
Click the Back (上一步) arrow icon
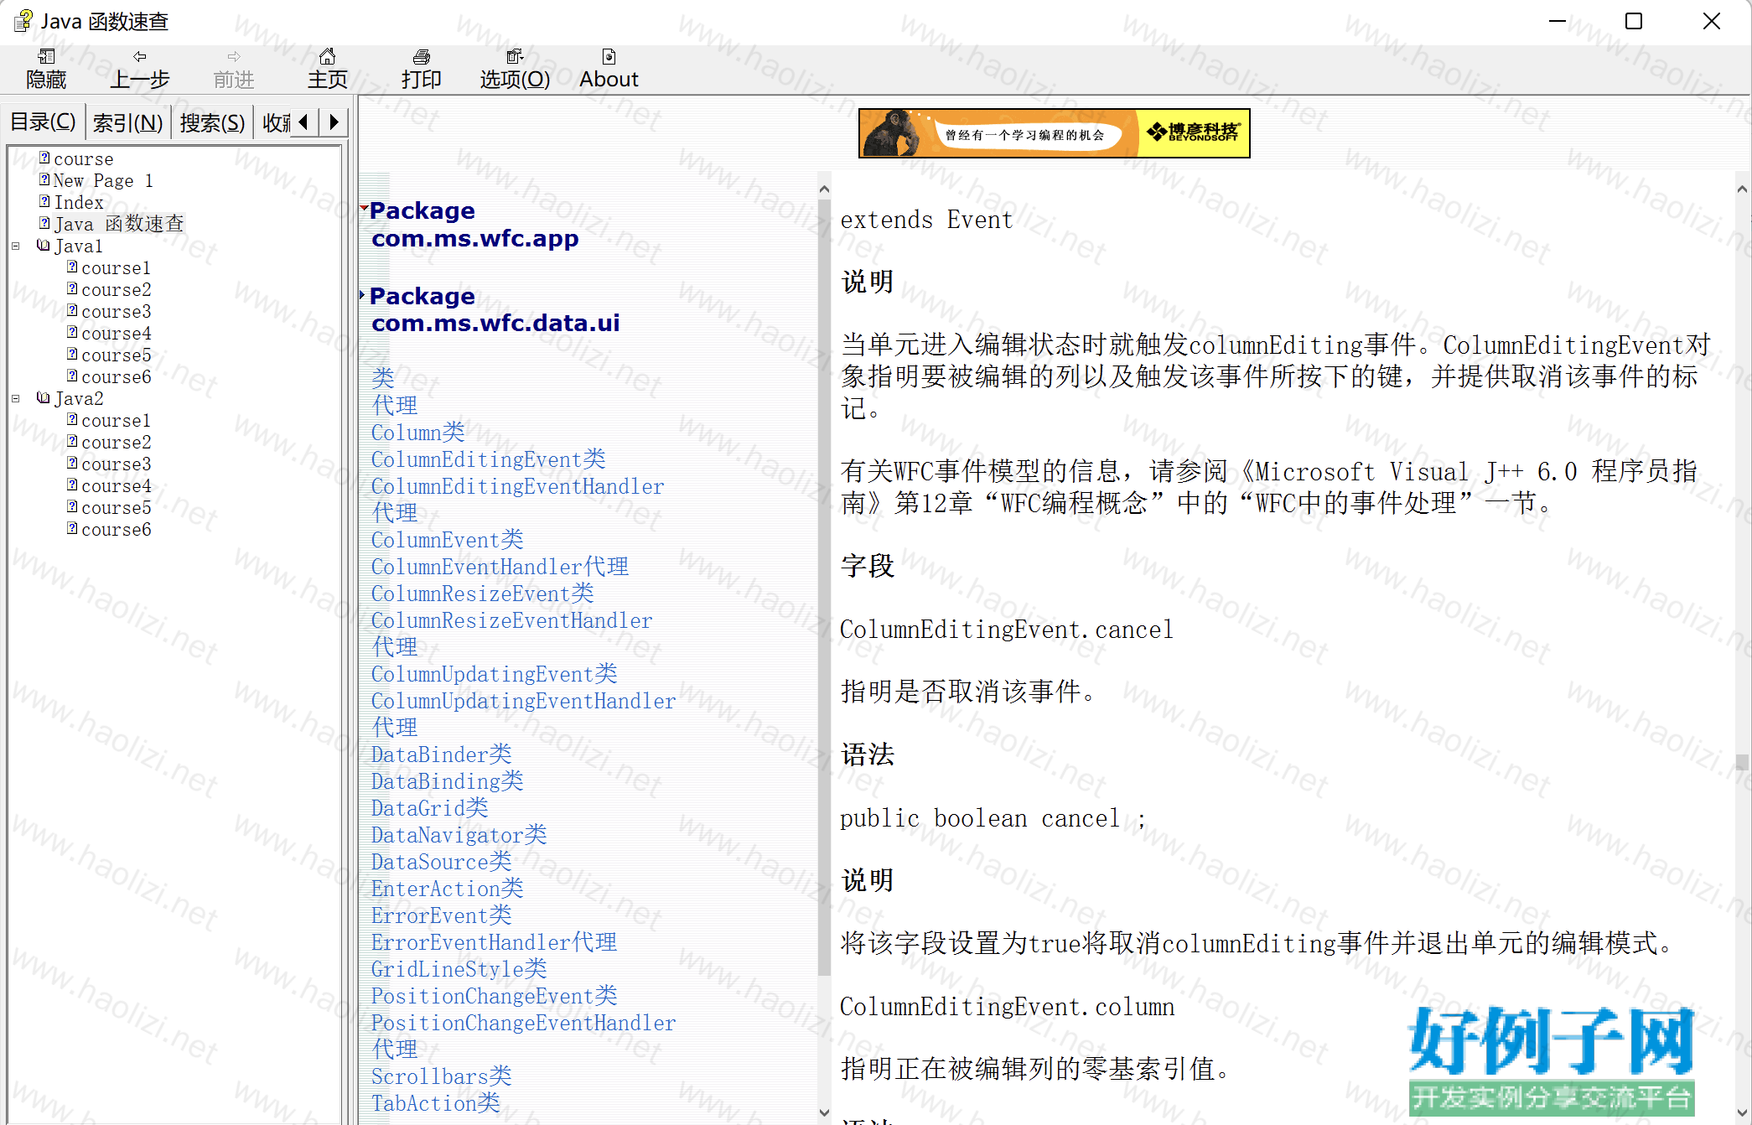click(140, 57)
